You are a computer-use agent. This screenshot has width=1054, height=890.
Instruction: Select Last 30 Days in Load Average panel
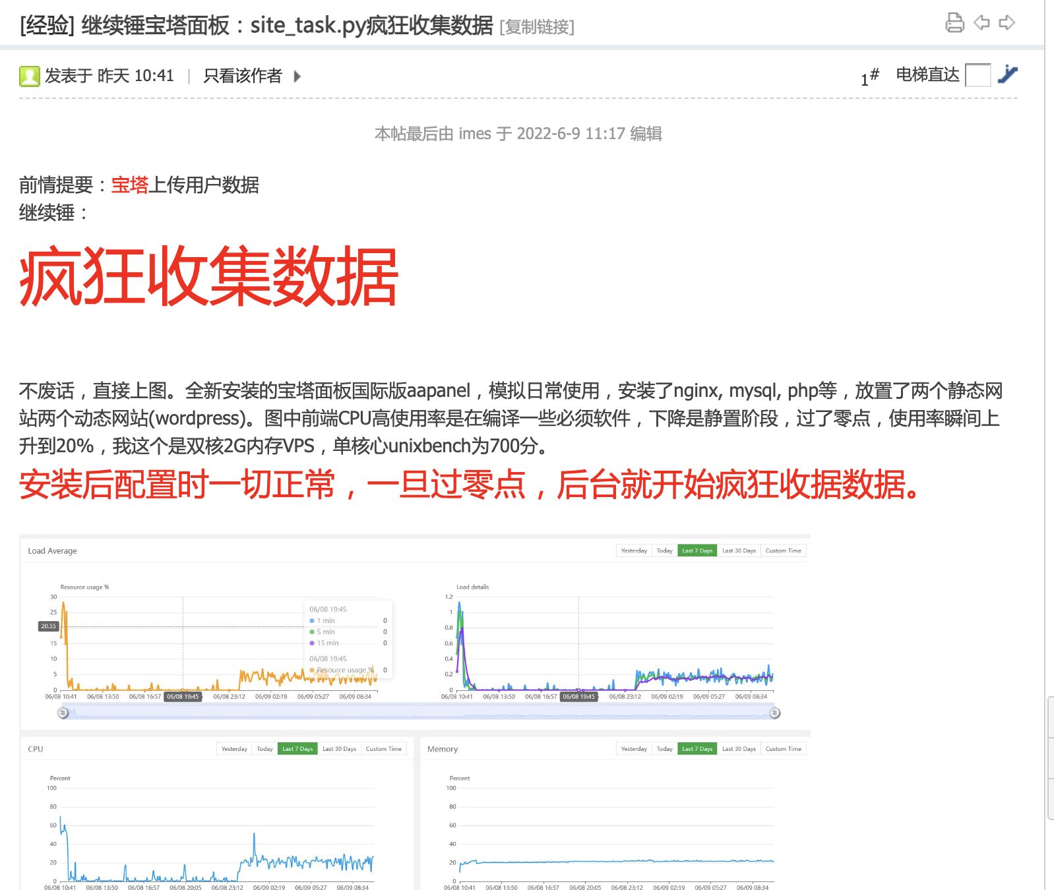click(x=739, y=550)
